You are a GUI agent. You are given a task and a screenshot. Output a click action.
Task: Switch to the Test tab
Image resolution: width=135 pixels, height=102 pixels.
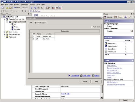coord(30,23)
